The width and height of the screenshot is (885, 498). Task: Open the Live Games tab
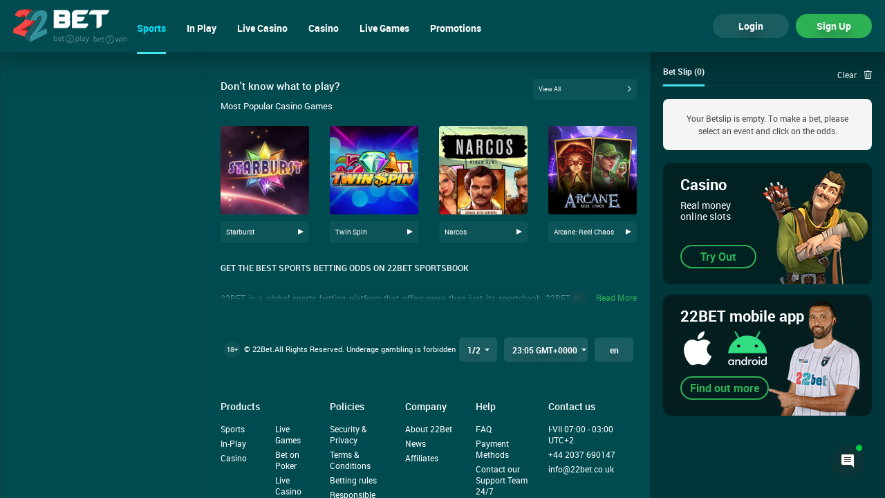coord(384,28)
